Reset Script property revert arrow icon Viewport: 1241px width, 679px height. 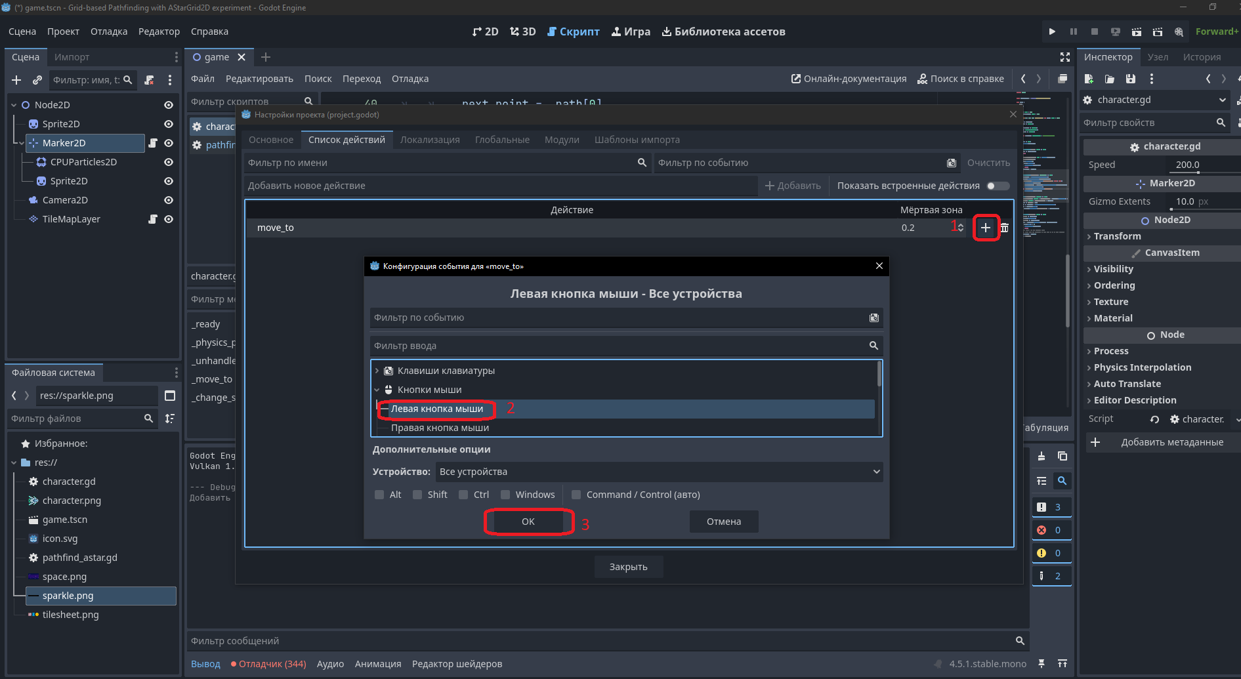[x=1155, y=419]
